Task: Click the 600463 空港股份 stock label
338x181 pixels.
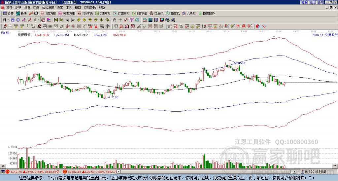Action: 325,35
